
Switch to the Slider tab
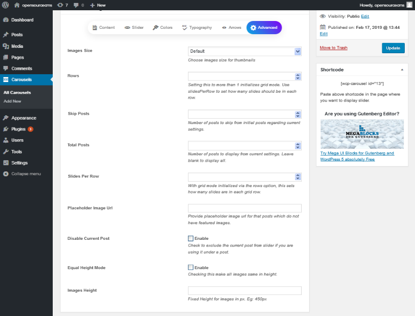point(134,27)
